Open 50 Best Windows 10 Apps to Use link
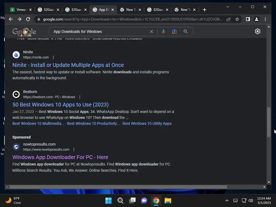This screenshot has width=276, height=207. click(x=60, y=105)
